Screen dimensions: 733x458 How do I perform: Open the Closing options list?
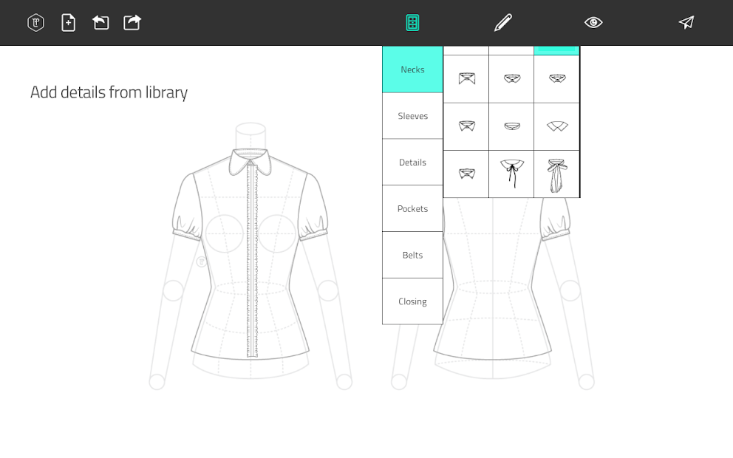[412, 301]
